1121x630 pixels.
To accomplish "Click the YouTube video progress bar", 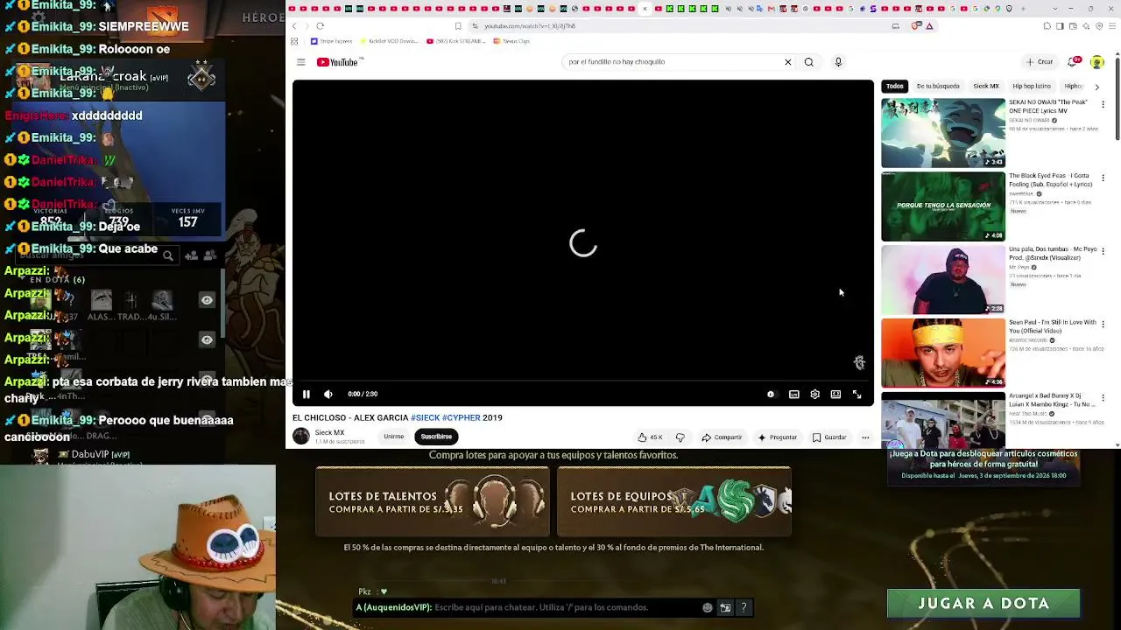I will pyautogui.click(x=582, y=381).
